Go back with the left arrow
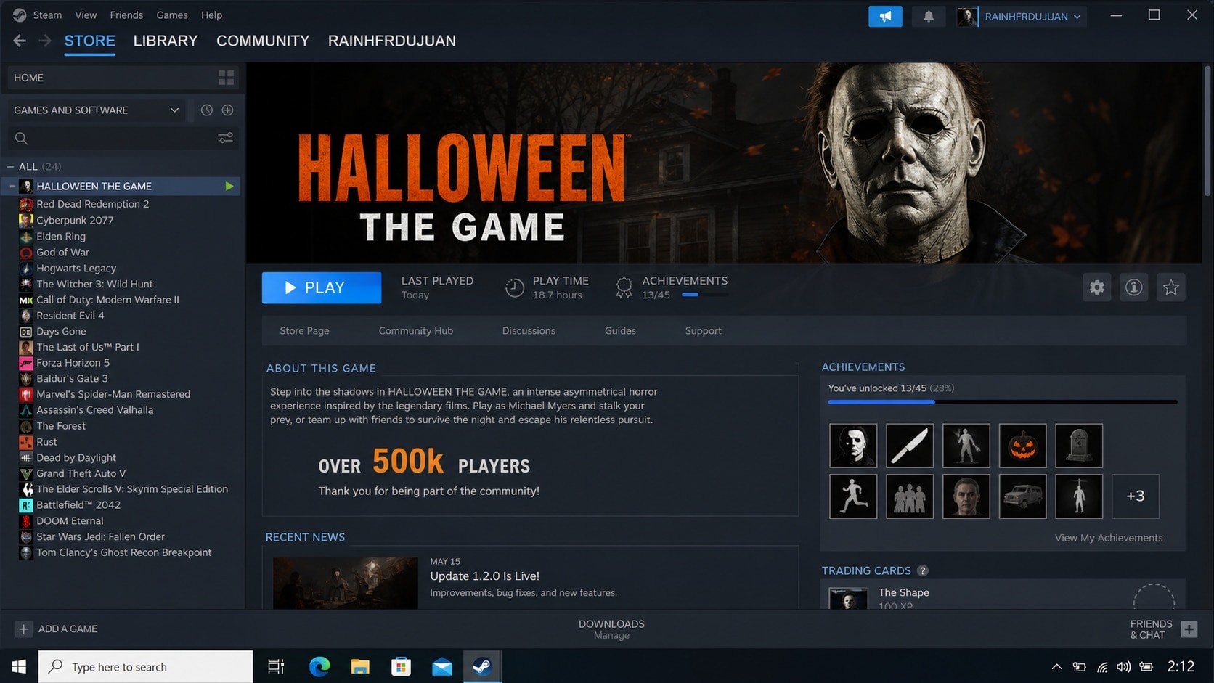1214x683 pixels. (x=20, y=41)
